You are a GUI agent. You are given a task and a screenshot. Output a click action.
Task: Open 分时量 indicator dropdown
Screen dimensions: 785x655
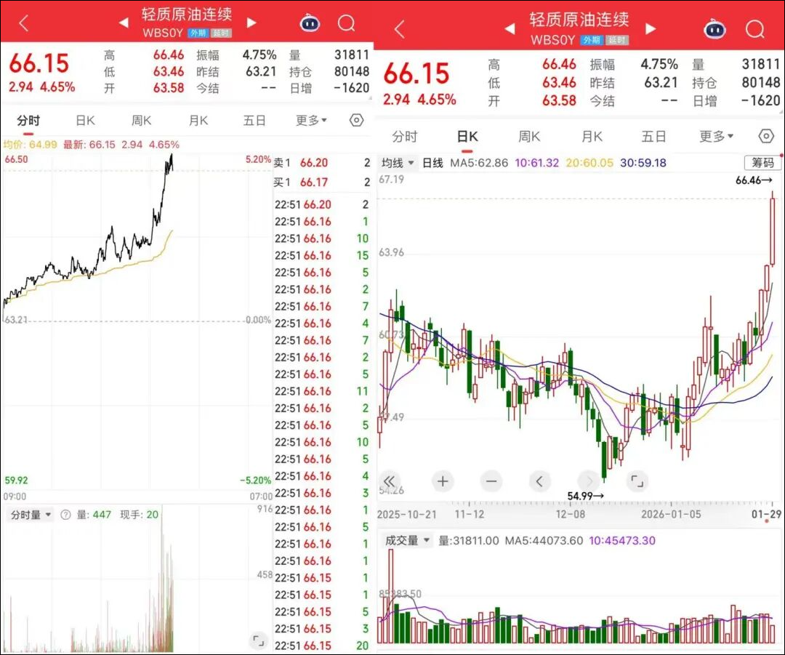click(x=31, y=515)
